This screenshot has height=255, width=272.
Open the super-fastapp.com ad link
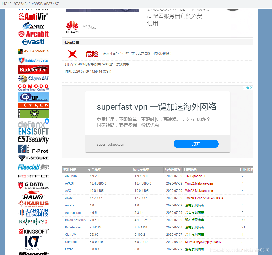point(111,145)
